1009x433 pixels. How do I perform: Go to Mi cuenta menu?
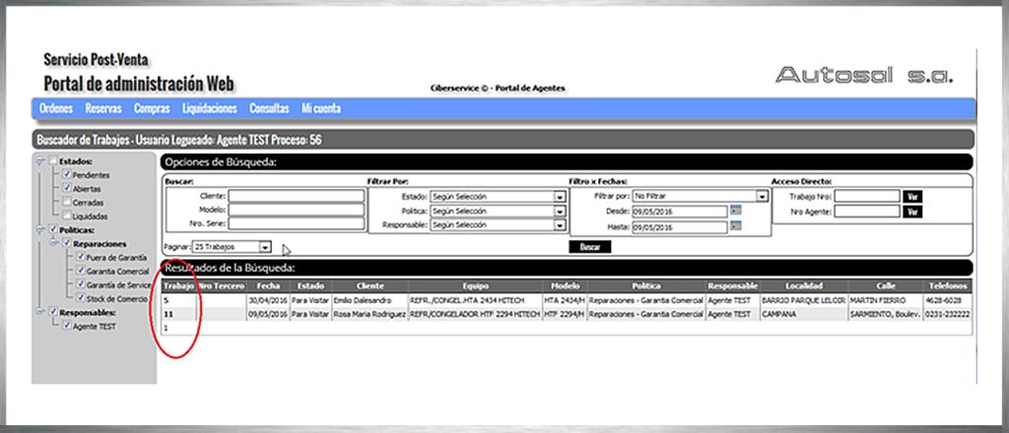(321, 108)
